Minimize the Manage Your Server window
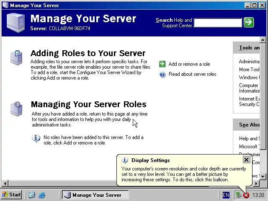268x201 pixels. click(x=247, y=5)
